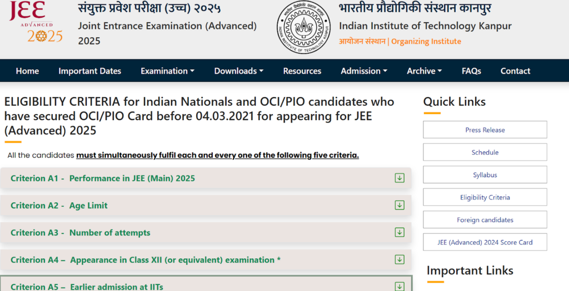Open Important Dates in the navigation bar
569x291 pixels.
(x=89, y=71)
